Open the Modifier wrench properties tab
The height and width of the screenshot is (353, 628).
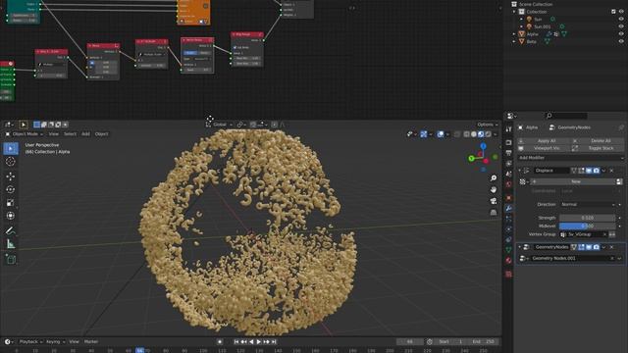(x=508, y=209)
